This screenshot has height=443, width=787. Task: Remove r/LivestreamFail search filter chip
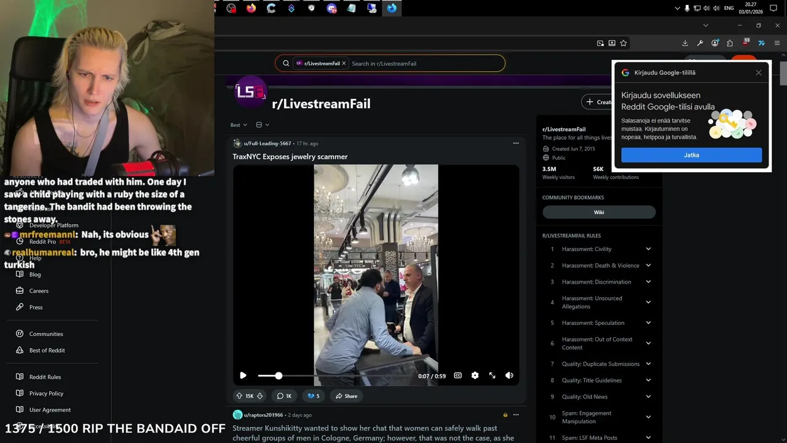(x=344, y=63)
